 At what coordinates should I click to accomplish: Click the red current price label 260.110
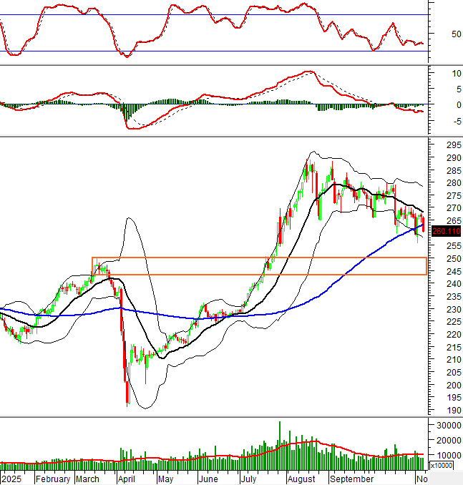pyautogui.click(x=444, y=232)
